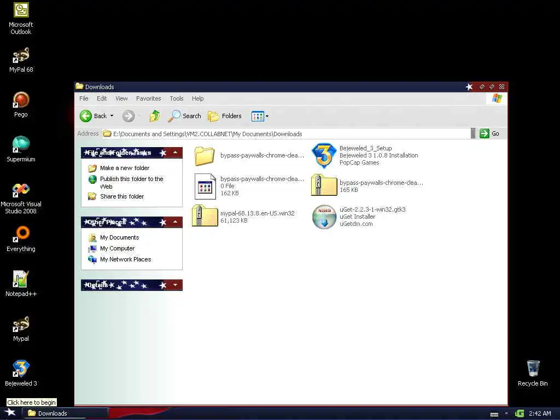Screen dimensions: 560x420
Task: Select Supermium desktop shortcut
Action: (x=21, y=149)
